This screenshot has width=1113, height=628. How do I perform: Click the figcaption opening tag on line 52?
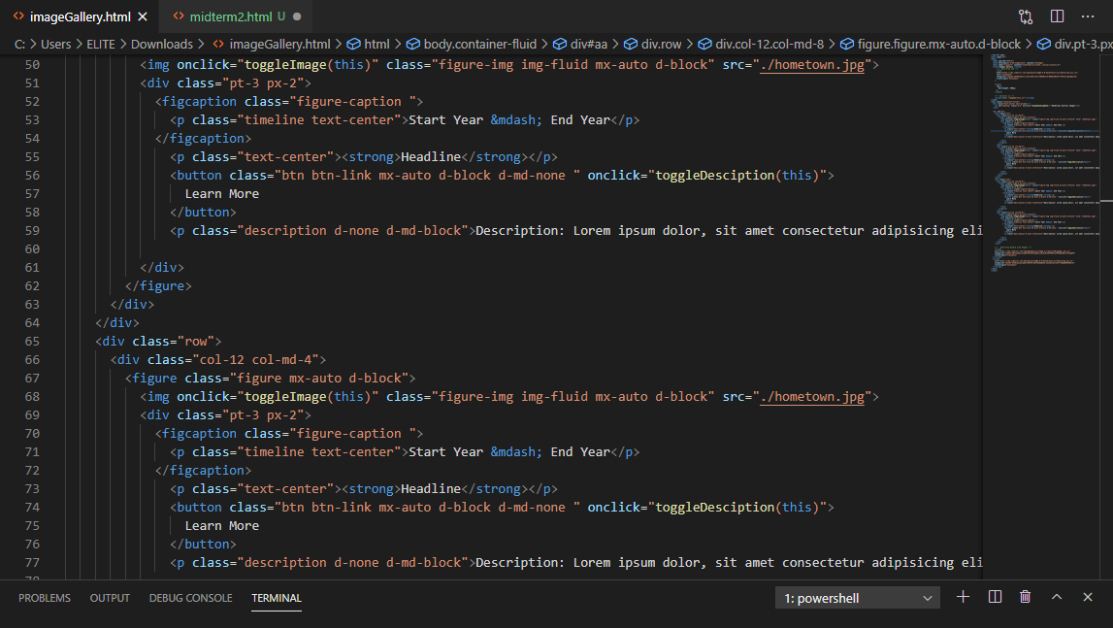(289, 102)
